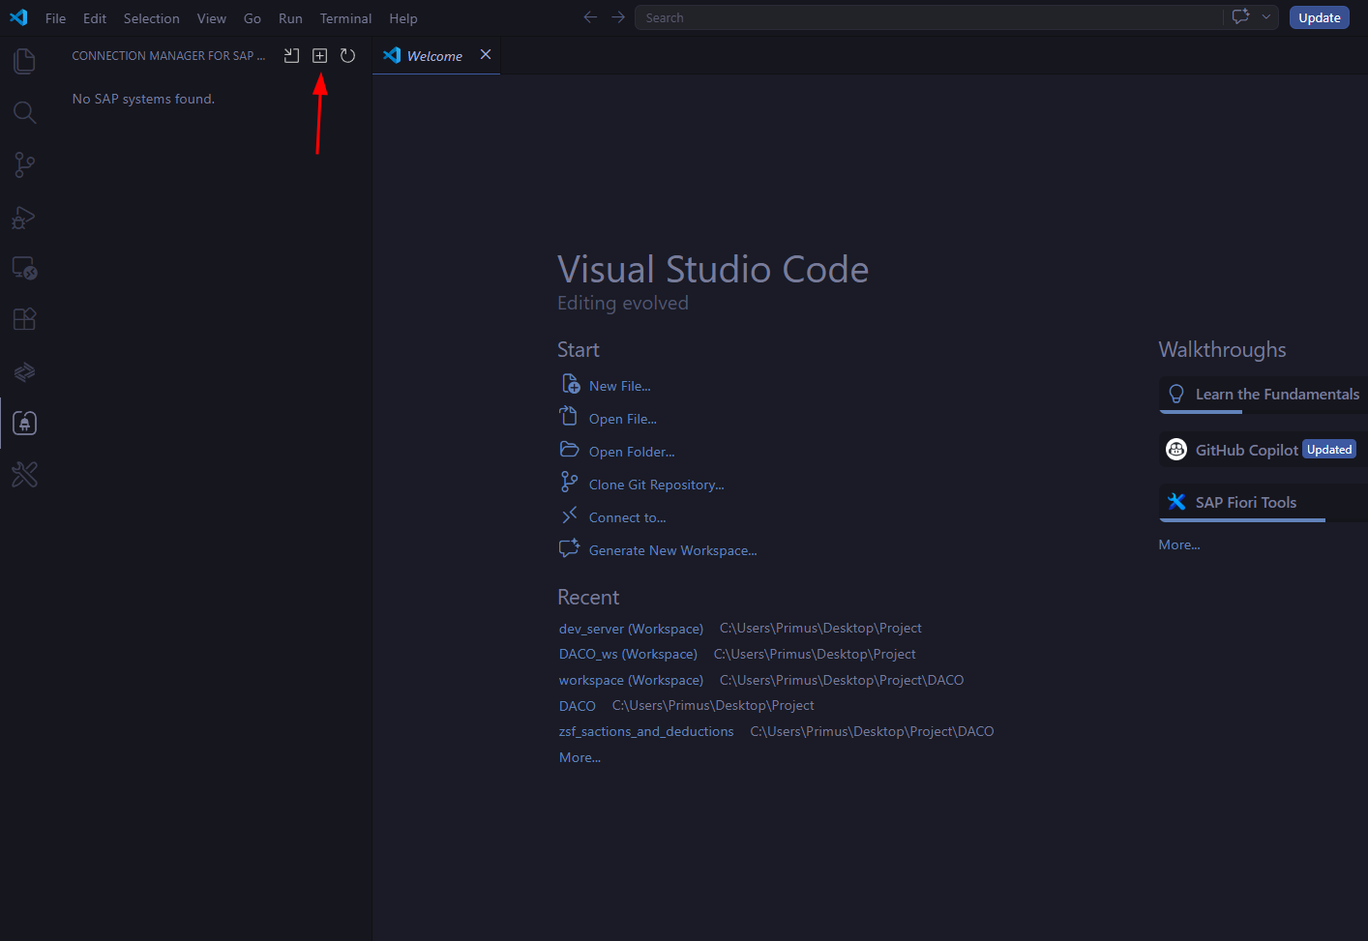Open the Copilot chat icon in title bar
The width and height of the screenshot is (1368, 941).
pyautogui.click(x=1240, y=17)
